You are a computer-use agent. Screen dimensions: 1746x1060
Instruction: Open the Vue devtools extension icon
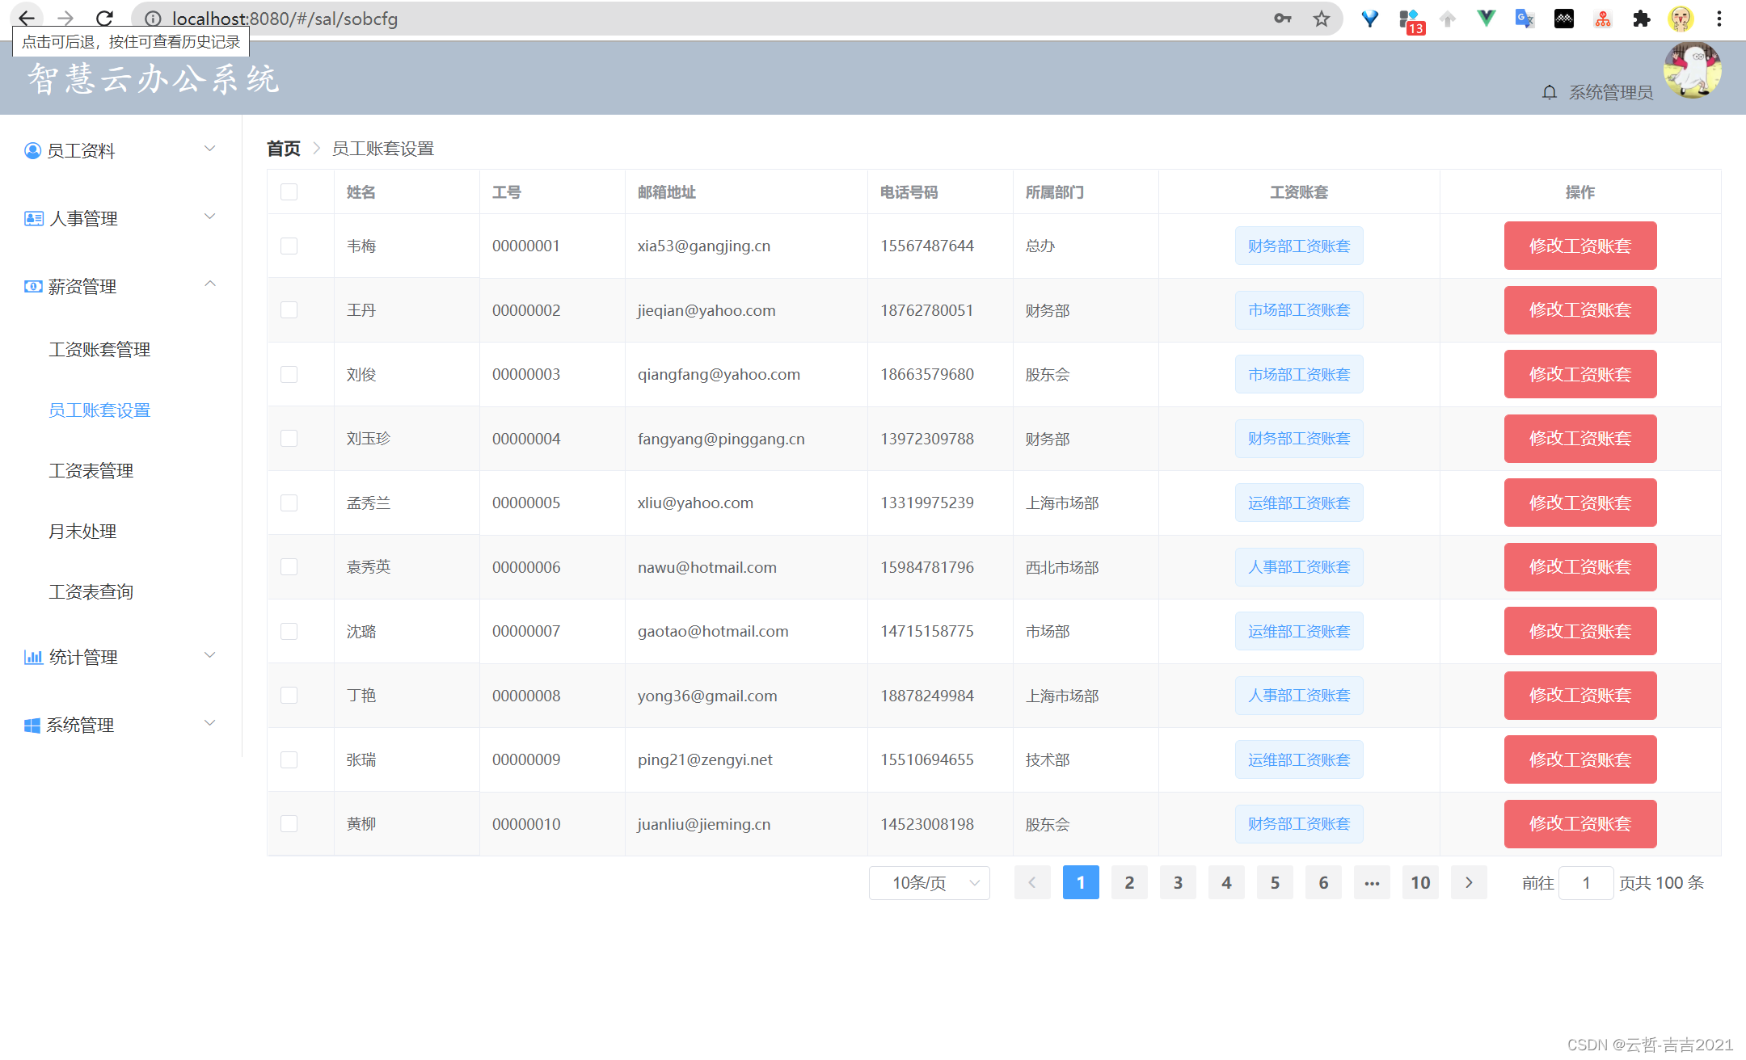point(1486,19)
